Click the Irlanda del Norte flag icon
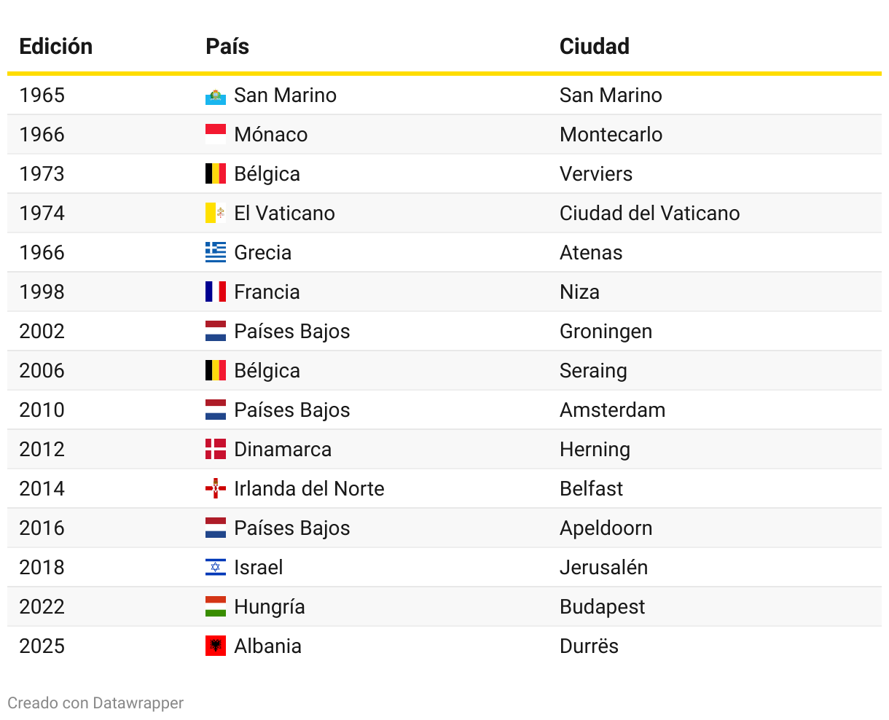889x720 pixels. 216,489
